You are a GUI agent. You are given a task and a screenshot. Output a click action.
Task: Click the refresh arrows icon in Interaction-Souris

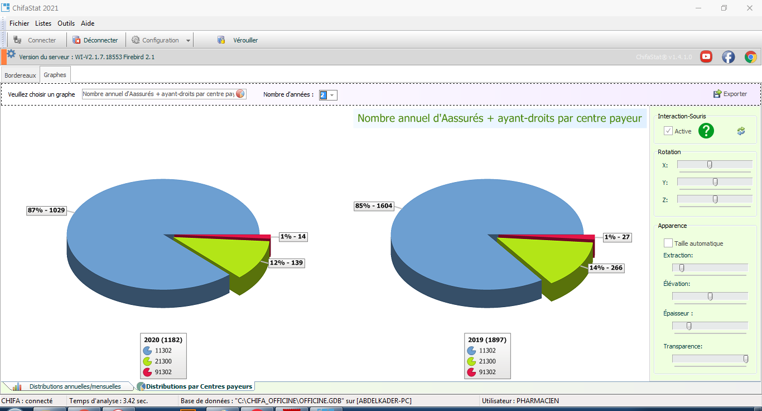click(x=741, y=131)
